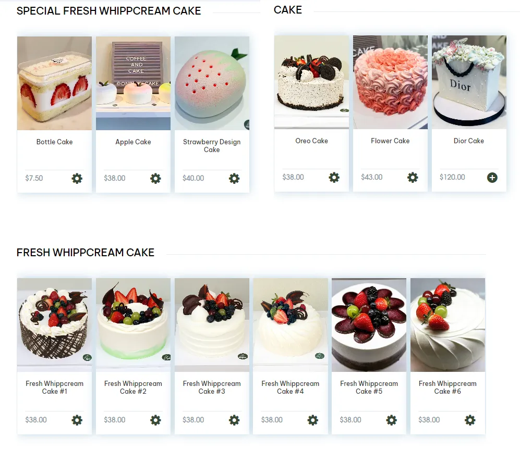
Task: Configure Fresh Whippcream Cake #3 with gear
Action: tap(234, 420)
